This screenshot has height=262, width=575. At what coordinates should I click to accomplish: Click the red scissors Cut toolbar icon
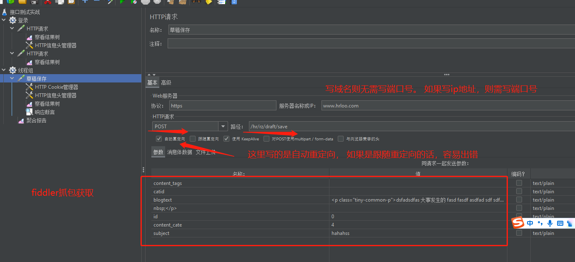[48, 2]
